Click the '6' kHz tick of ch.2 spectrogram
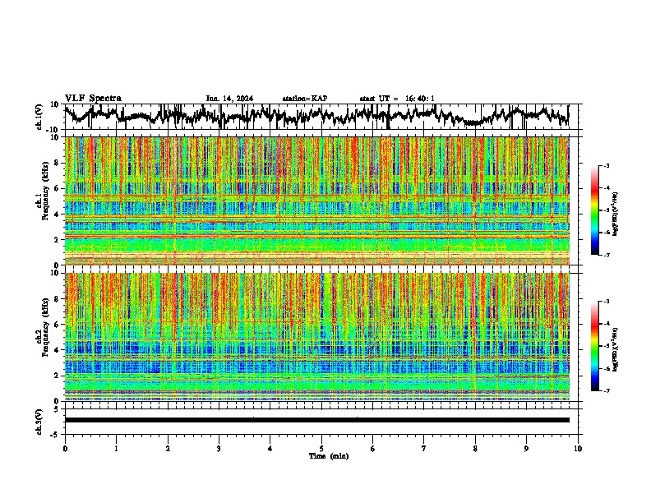This screenshot has width=651, height=503. tap(58, 325)
